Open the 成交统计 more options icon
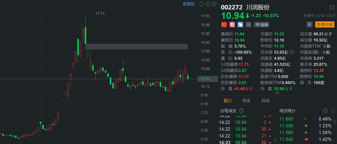Screen dimensions: 337x144 point(325,111)
